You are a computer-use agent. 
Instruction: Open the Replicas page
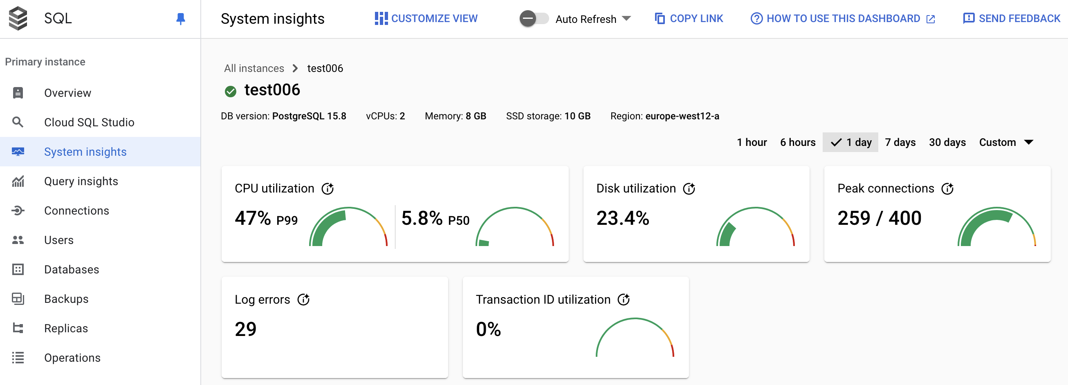point(100,328)
